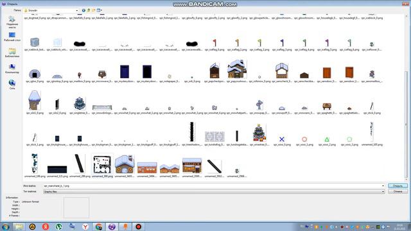
Task: Select the unnamed_121 dark rectangle thumbnail
Action: tap(57, 169)
